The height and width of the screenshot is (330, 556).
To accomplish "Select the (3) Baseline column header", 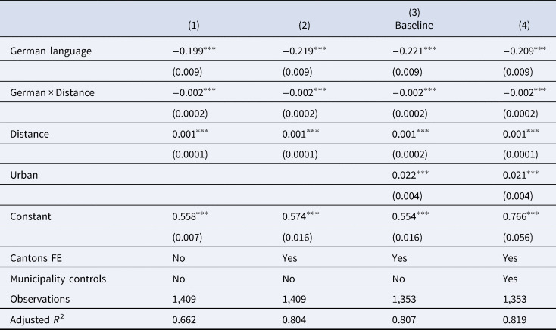I will coord(414,19).
